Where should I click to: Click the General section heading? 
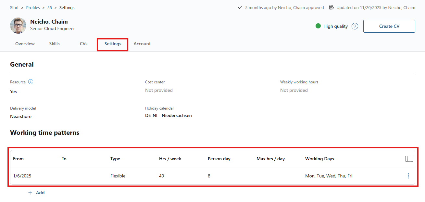(x=22, y=64)
